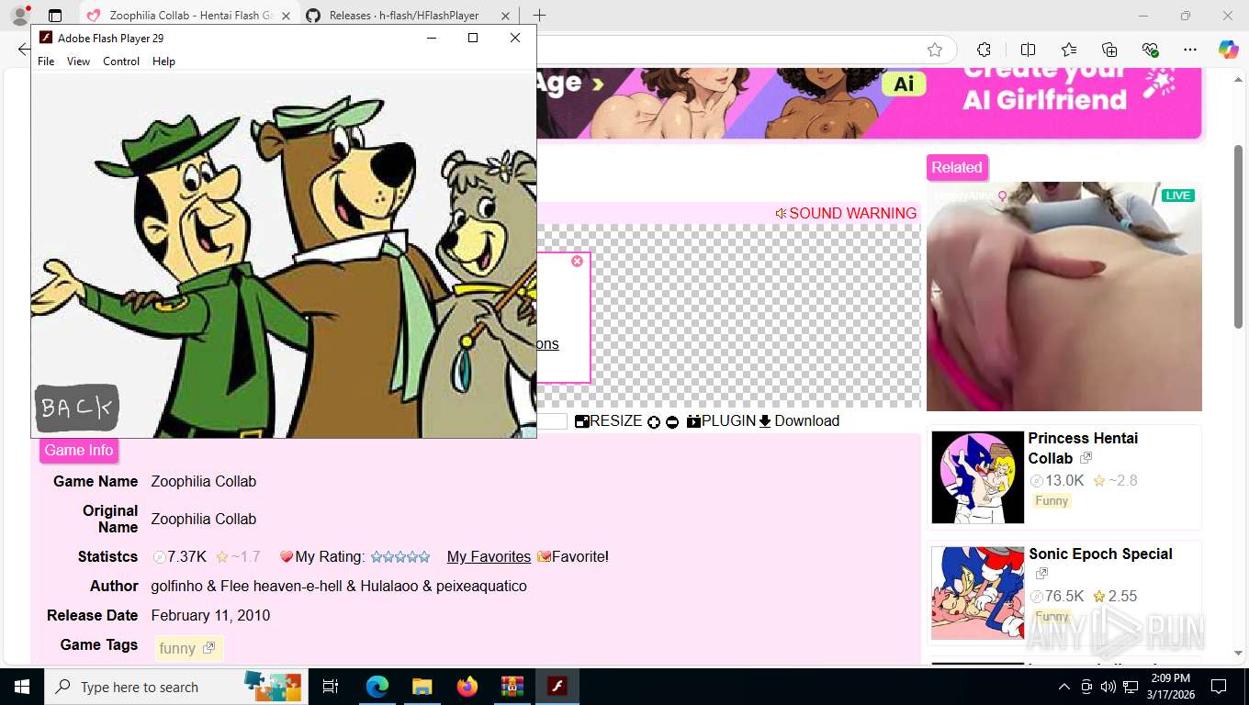Switch to the Releases h-flash/HFlashPlayer browser tab
1249x705 pixels.
point(404,16)
